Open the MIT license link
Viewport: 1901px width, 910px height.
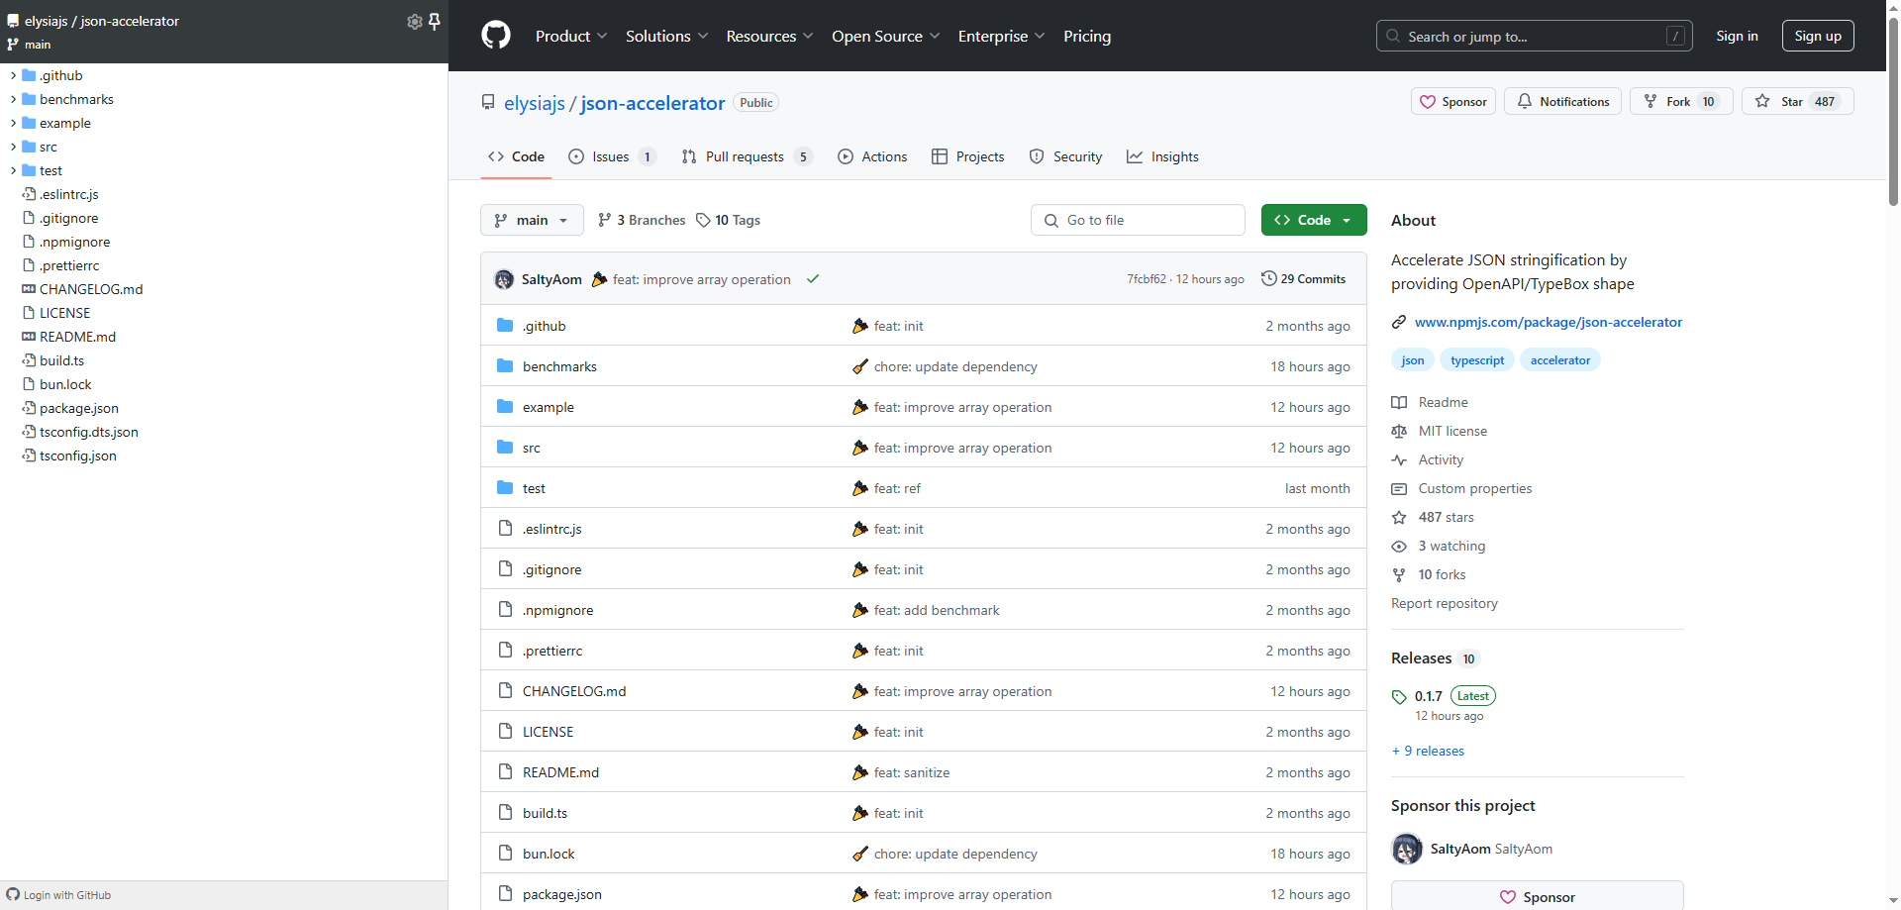[1440, 431]
